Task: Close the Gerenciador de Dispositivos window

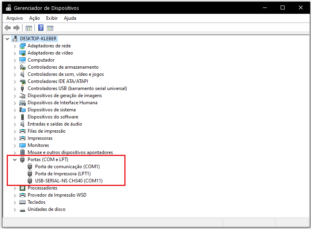Action: (x=300, y=8)
